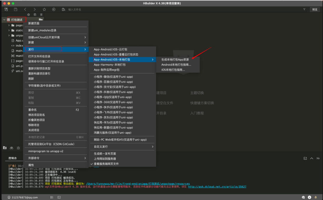The height and width of the screenshot is (200, 323).
Task: Go forward with the right arrow icon
Action: coord(35,9)
